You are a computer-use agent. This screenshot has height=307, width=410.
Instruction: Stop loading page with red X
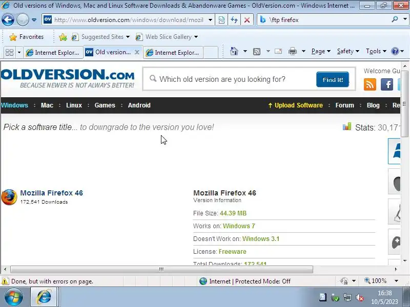click(247, 20)
